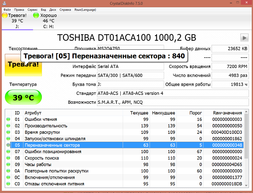The height and width of the screenshot is (193, 253).
Task: Click the Буфер данных field 23652 KB
Action: [230, 49]
